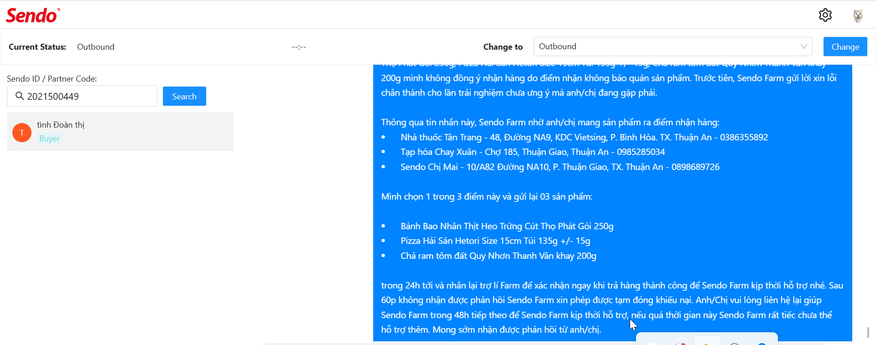Click the dropdown chevron arrow beside Outbound
The width and height of the screenshot is (876, 345).
coord(803,46)
